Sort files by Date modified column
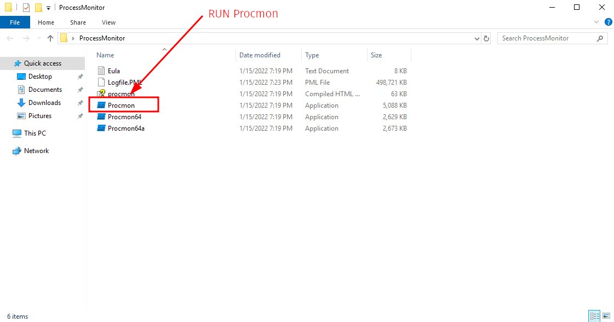Image resolution: width=614 pixels, height=322 pixels. (x=260, y=55)
